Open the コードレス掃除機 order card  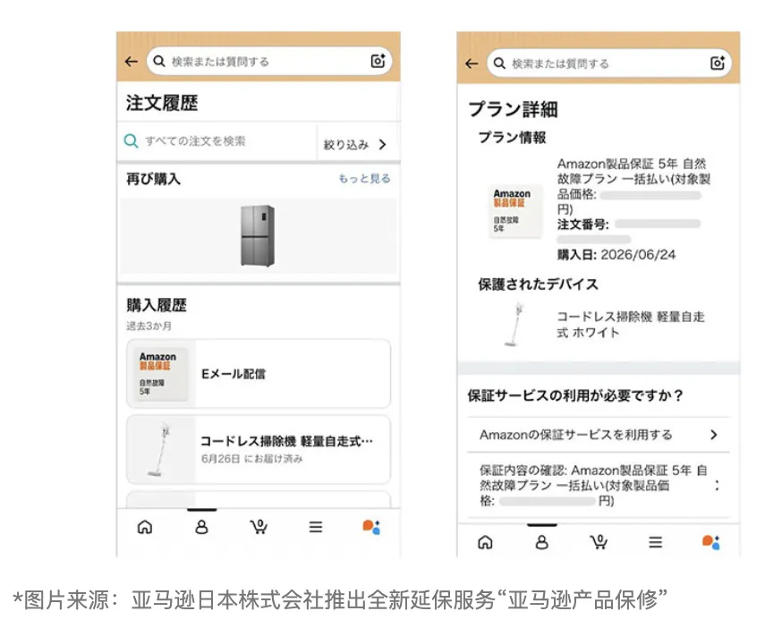pyautogui.click(x=259, y=449)
